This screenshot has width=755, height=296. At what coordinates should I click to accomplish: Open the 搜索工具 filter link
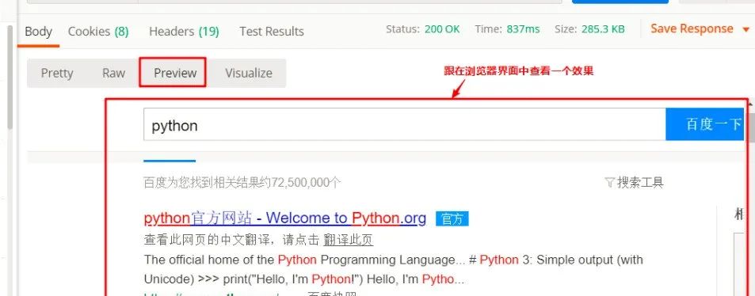click(x=640, y=182)
